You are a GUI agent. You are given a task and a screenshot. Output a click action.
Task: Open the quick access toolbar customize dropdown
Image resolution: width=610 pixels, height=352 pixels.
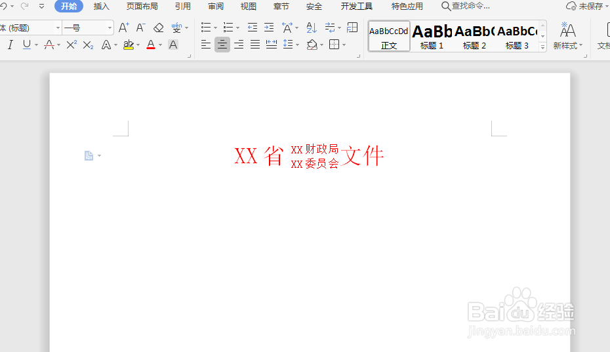(x=41, y=6)
